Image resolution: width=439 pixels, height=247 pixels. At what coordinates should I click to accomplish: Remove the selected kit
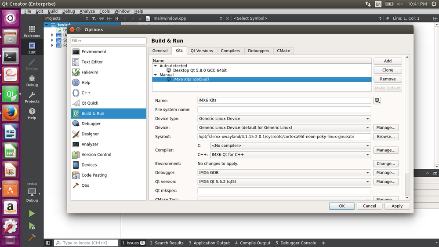[388, 79]
